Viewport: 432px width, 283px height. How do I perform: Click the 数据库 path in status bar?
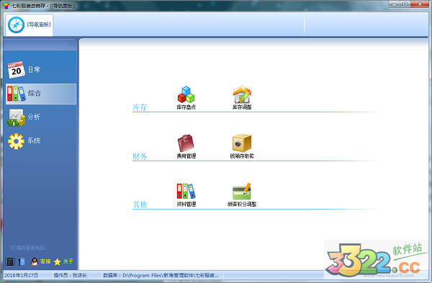[x=161, y=275]
